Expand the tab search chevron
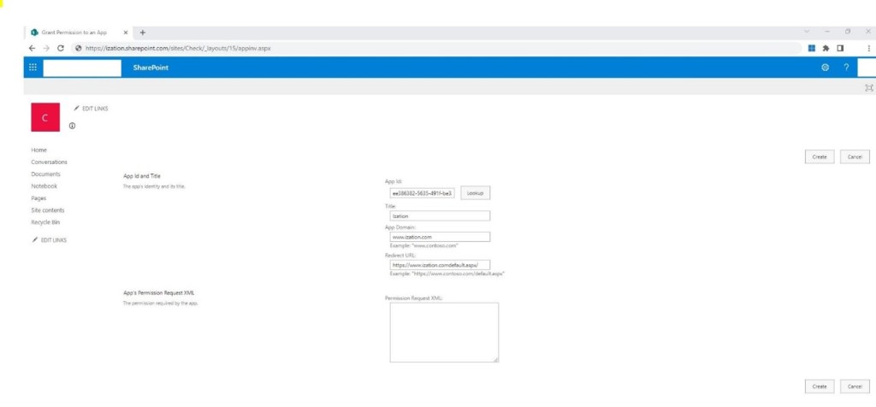The height and width of the screenshot is (407, 876). (806, 32)
